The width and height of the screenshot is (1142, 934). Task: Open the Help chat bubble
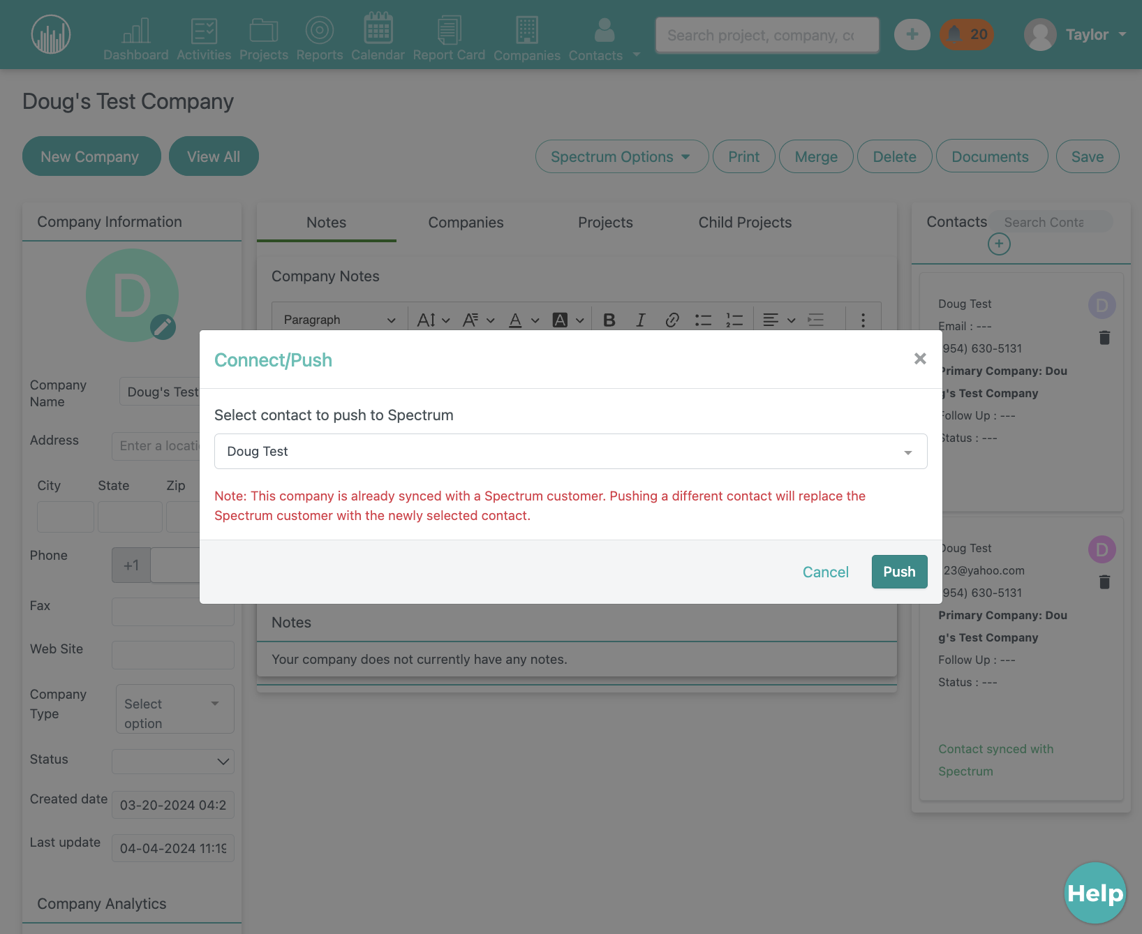[x=1095, y=893]
